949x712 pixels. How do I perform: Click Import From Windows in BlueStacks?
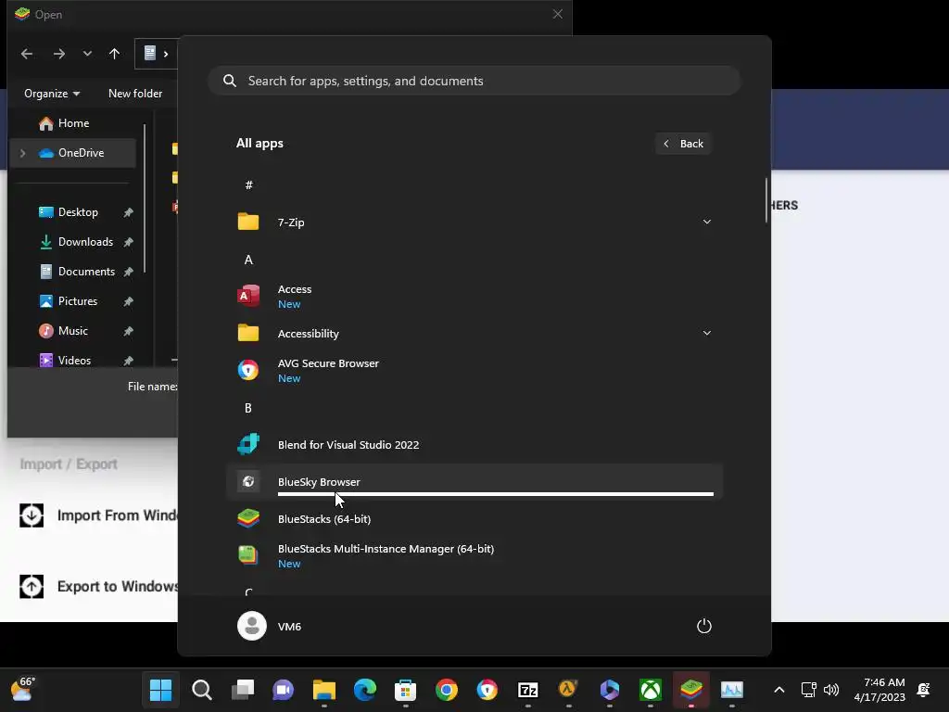99,515
